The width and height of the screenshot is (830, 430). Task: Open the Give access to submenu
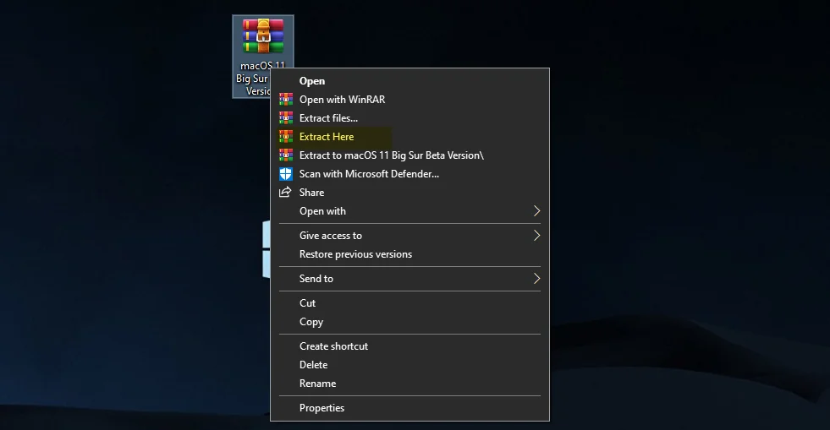point(410,236)
